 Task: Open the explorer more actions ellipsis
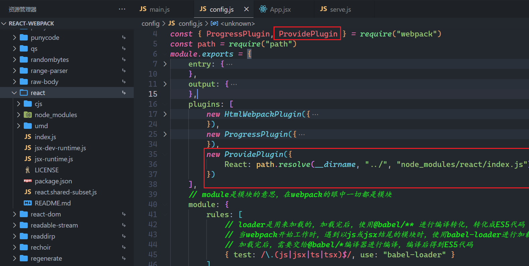coord(122,9)
